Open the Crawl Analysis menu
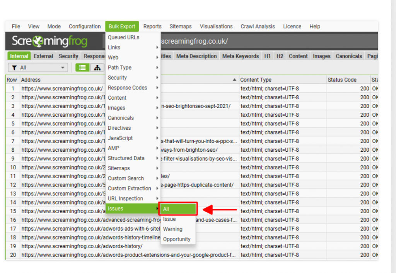Viewport: 396px width, 273px height. coord(258,26)
